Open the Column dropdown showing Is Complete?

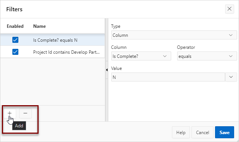pyautogui.click(x=141, y=56)
